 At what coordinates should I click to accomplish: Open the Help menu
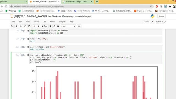(71, 22)
